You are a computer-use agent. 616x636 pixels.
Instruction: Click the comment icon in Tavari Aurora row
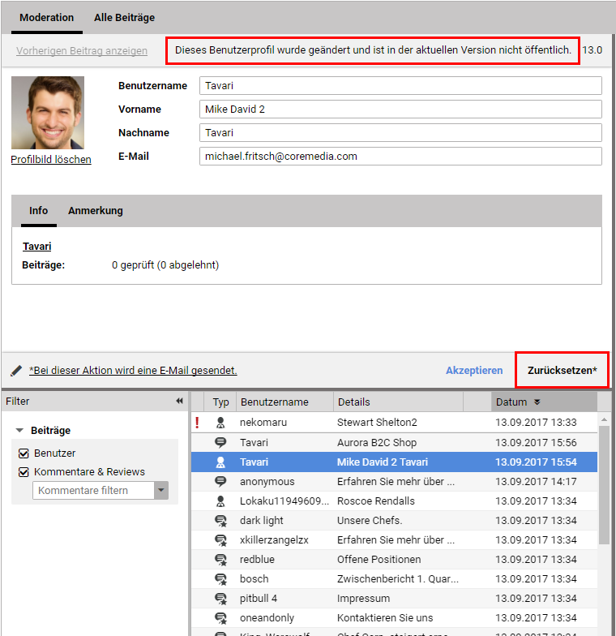(220, 442)
